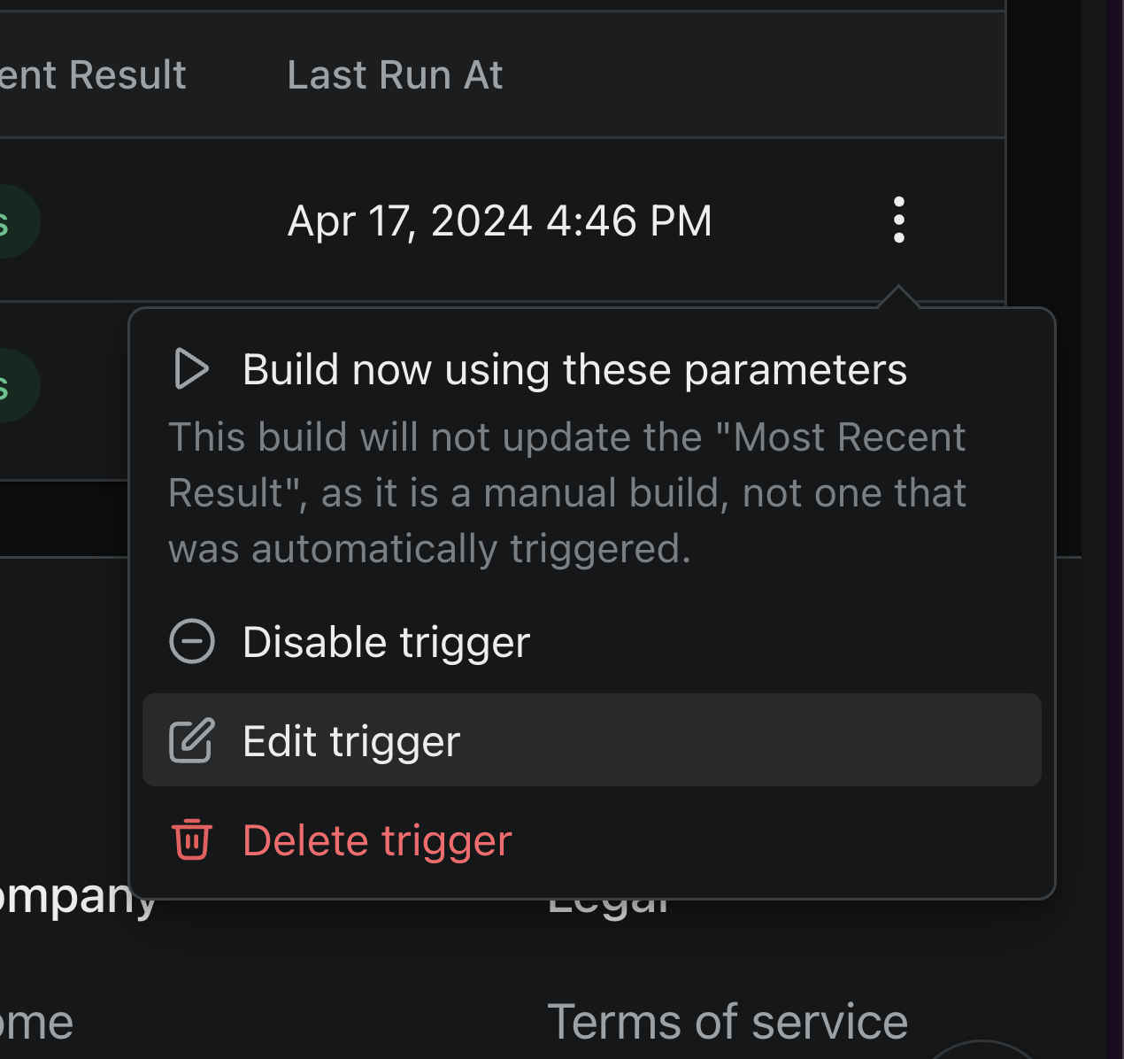
Task: Toggle the trigger off using Disable trigger
Action: pos(385,641)
